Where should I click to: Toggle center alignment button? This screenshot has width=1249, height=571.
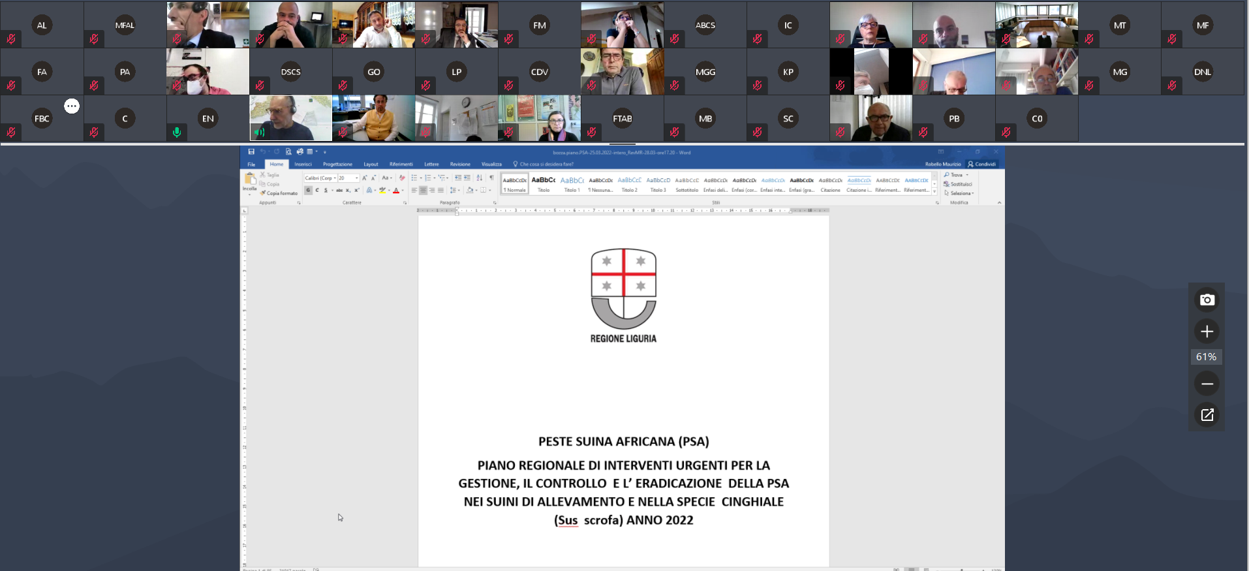(423, 190)
